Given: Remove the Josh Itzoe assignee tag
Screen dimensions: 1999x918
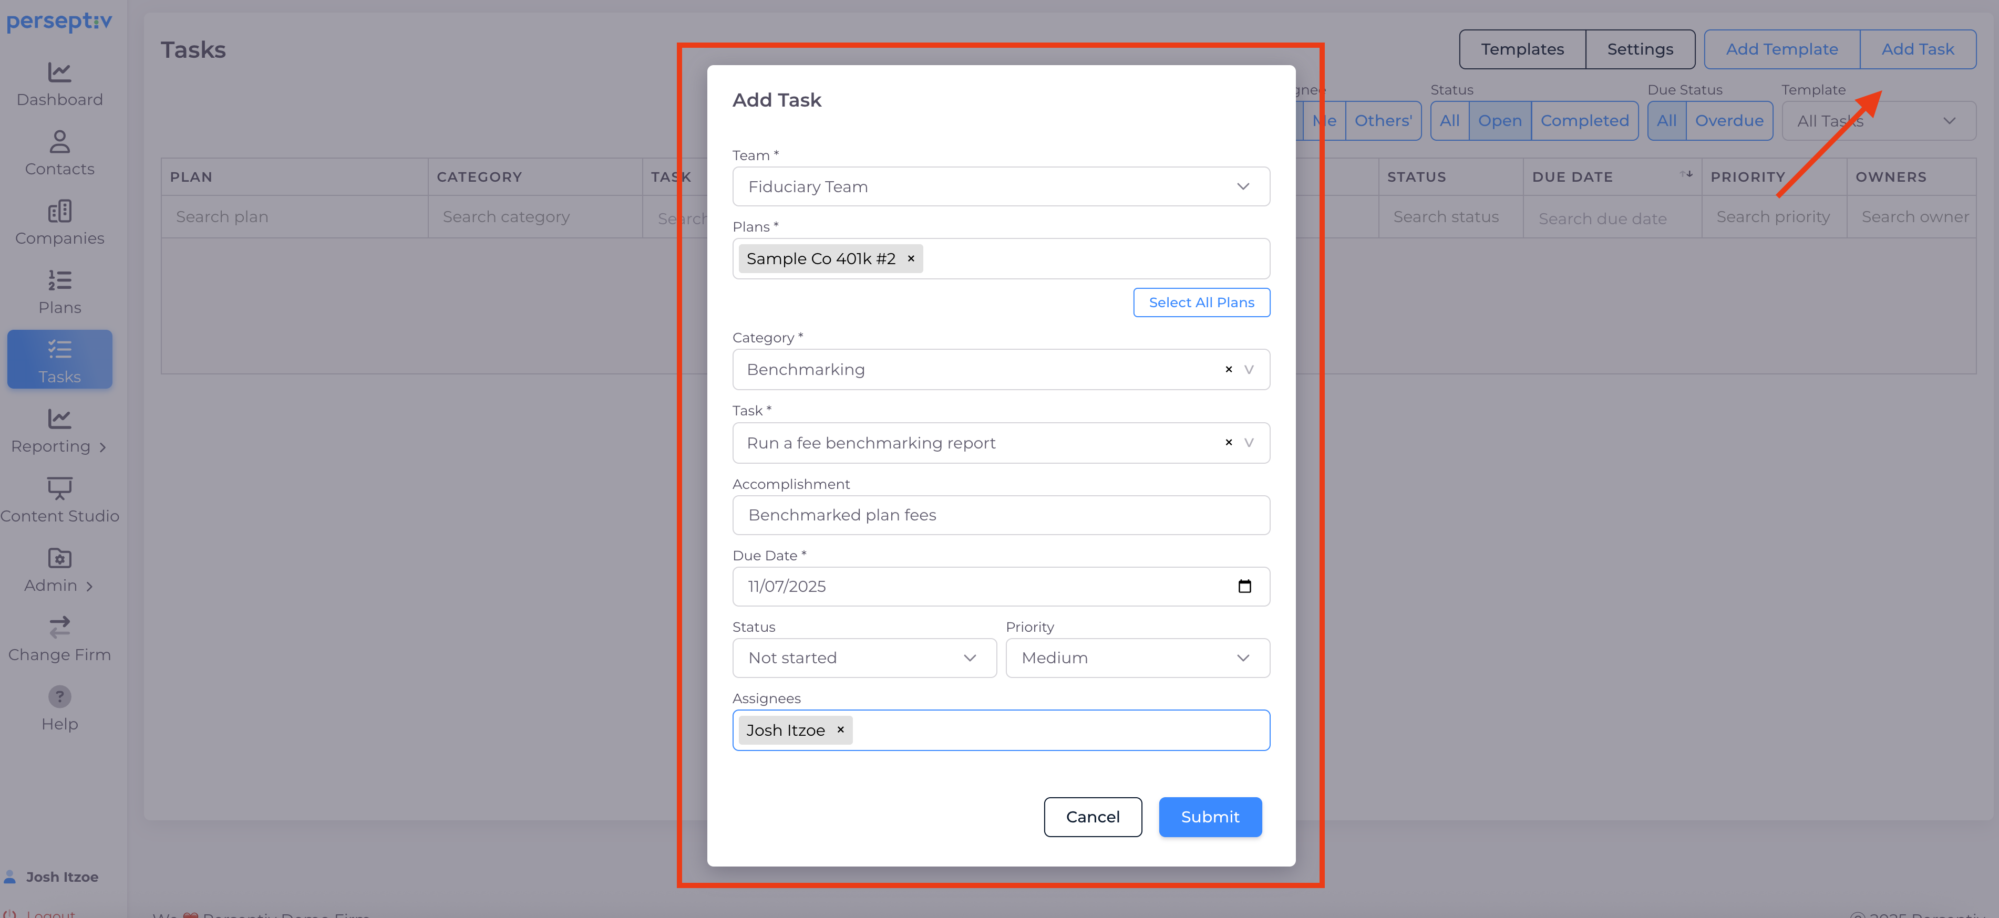Looking at the screenshot, I should (x=840, y=729).
